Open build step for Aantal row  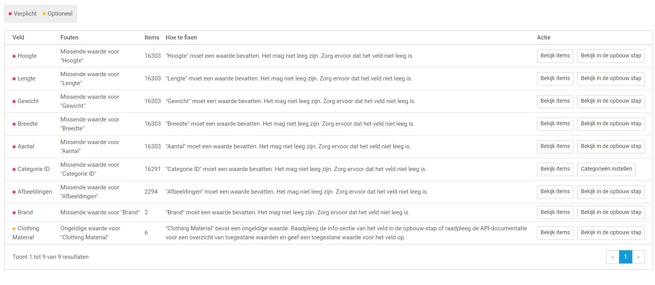click(611, 146)
